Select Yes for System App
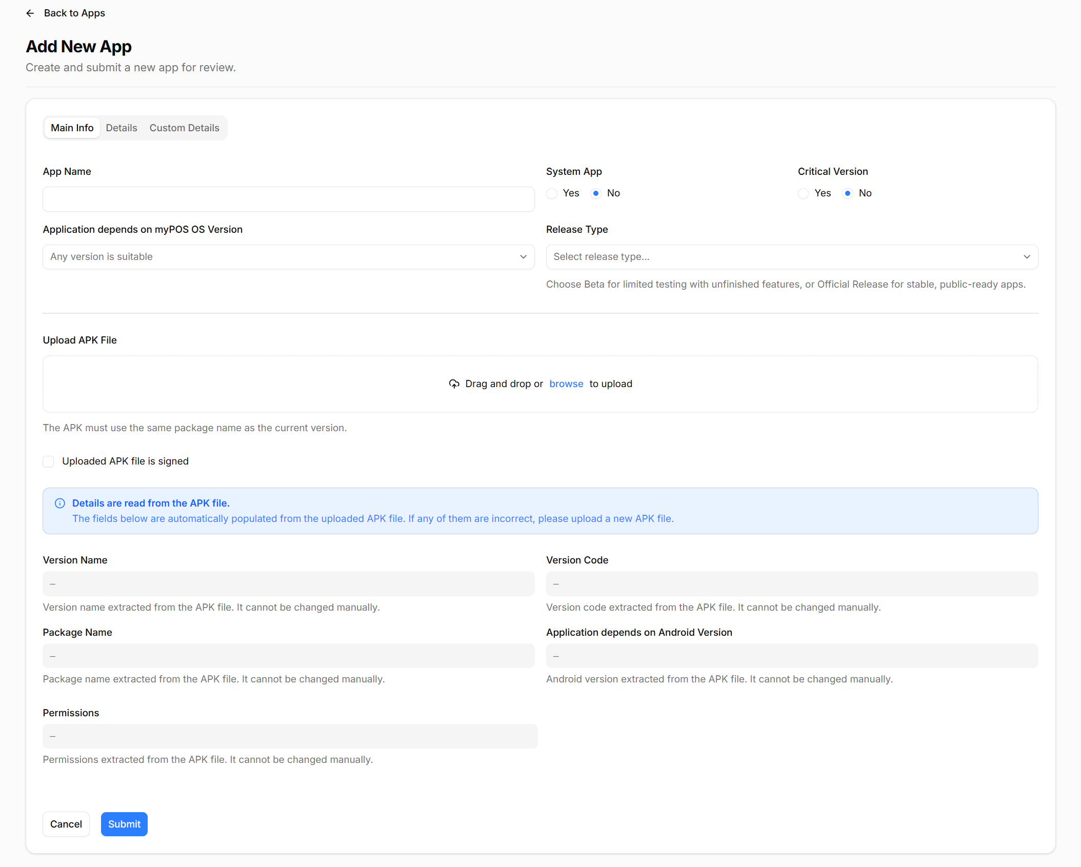1081x867 pixels. (x=551, y=193)
